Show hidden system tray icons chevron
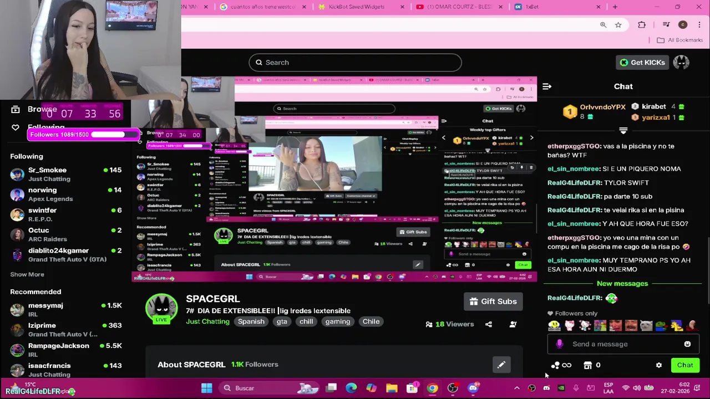Screen dimensions: 710x399 click(x=517, y=388)
